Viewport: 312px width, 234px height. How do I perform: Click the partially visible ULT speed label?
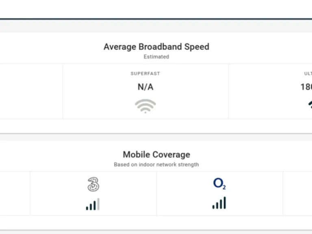(308, 74)
